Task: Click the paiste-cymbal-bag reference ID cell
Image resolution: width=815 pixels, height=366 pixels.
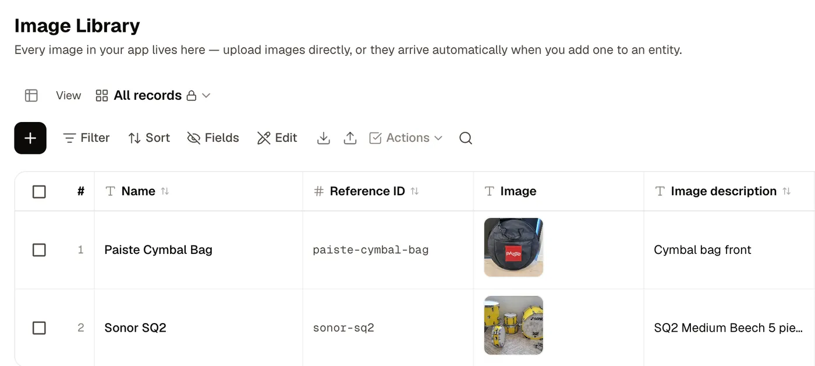Action: tap(388, 250)
